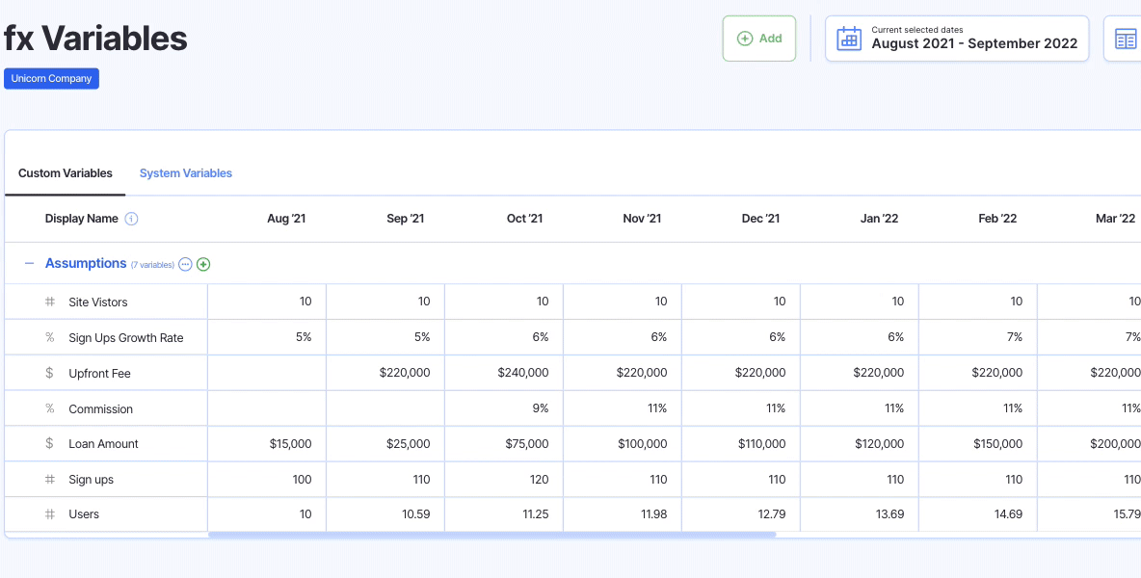Screen dimensions: 1141x578
Task: Open the Assumptions group title link
Action: click(x=86, y=263)
